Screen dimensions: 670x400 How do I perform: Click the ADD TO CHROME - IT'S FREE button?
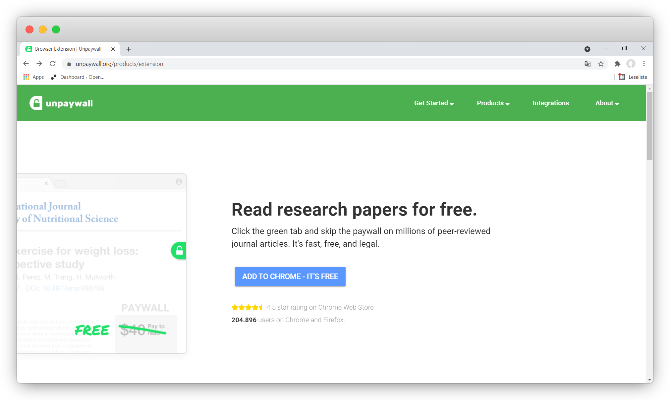(x=290, y=276)
